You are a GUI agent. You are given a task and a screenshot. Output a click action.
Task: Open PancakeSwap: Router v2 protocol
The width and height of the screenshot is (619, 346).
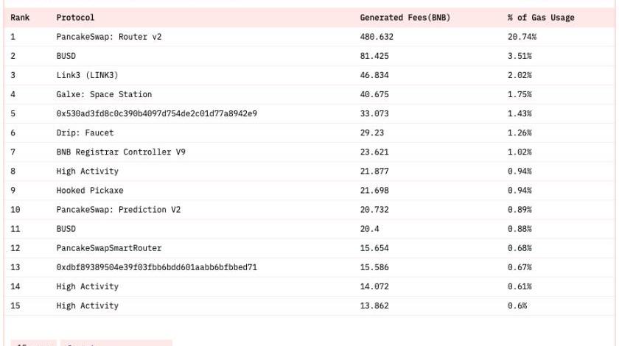[x=108, y=37]
